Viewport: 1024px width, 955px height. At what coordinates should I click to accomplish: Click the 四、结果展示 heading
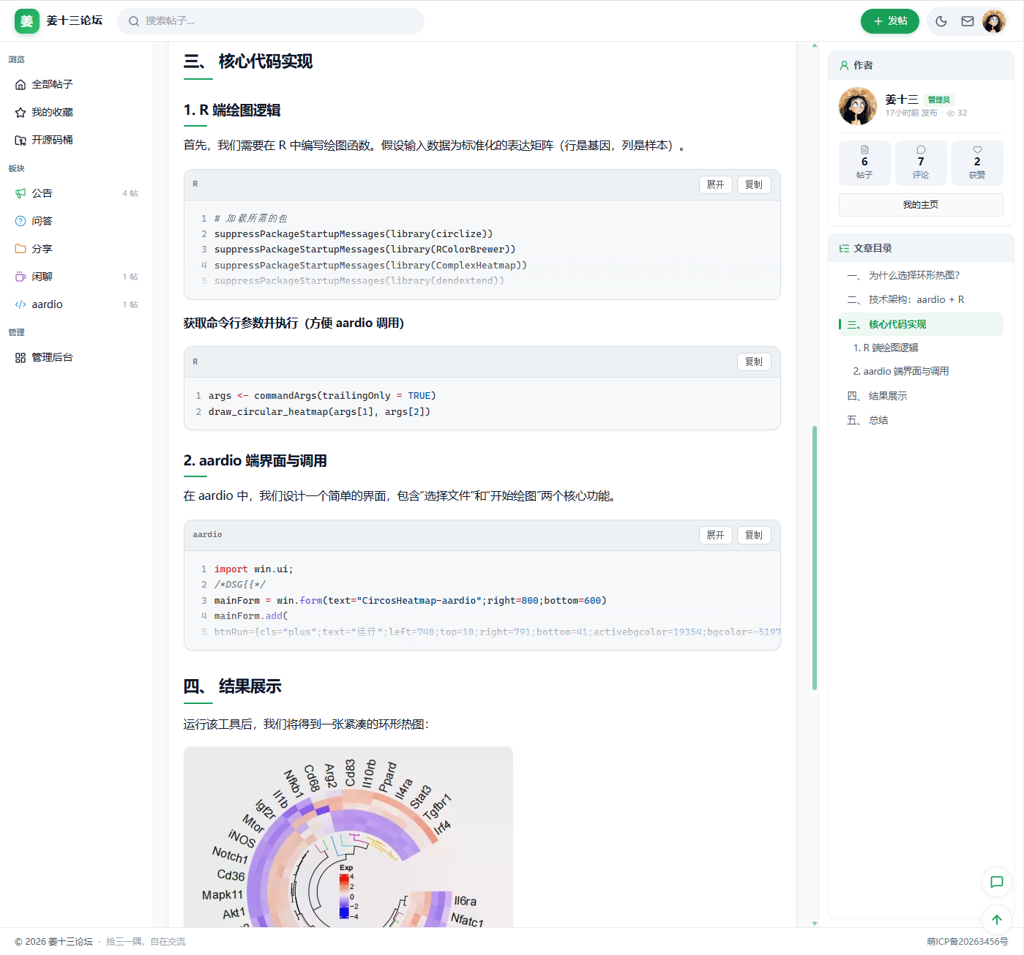point(233,686)
